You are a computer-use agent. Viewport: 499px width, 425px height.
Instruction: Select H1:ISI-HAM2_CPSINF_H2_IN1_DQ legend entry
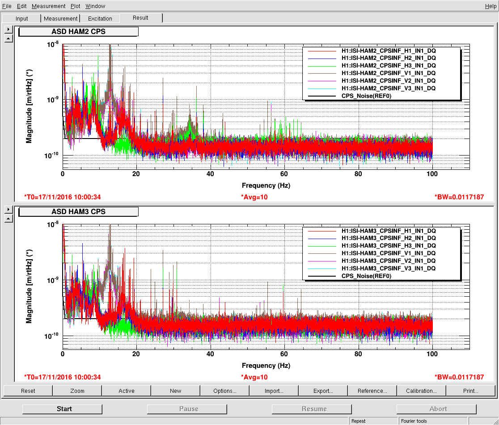[x=389, y=58]
